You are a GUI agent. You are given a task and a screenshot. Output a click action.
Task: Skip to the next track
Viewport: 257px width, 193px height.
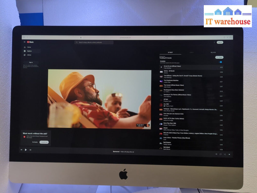30,150
